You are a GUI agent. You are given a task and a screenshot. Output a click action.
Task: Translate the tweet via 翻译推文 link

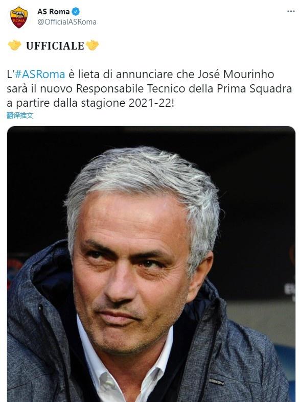point(20,115)
